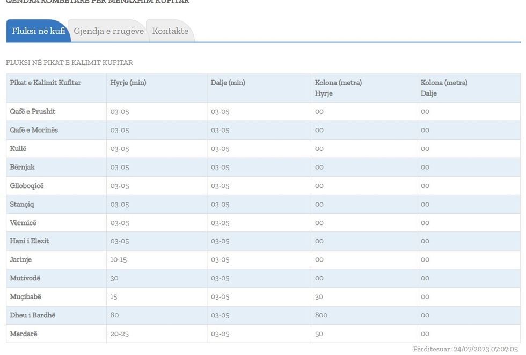Select the Kullë border point
526x355 pixels.
(x=18, y=149)
